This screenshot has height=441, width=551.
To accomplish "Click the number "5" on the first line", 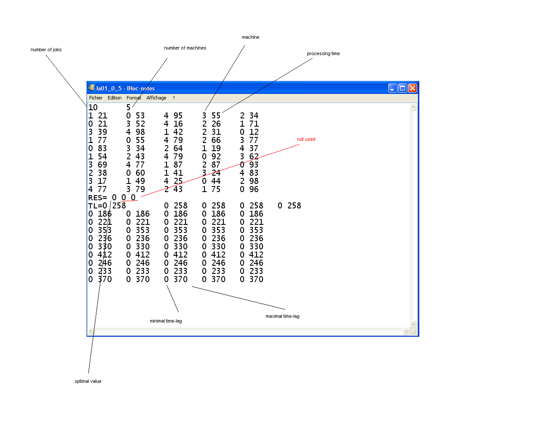I will (x=128, y=108).
